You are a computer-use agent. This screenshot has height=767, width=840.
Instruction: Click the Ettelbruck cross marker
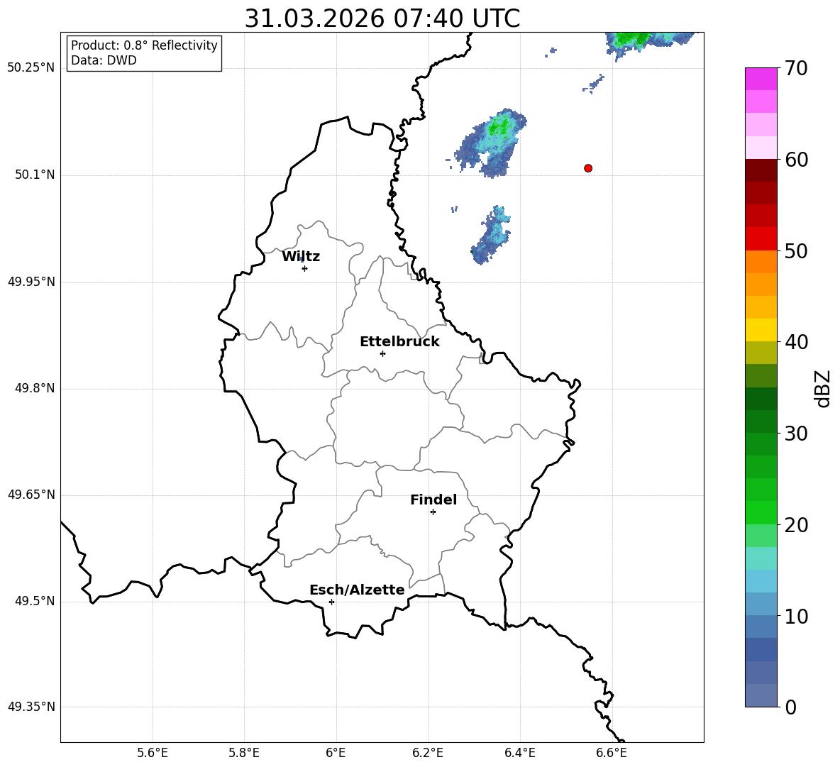click(382, 353)
